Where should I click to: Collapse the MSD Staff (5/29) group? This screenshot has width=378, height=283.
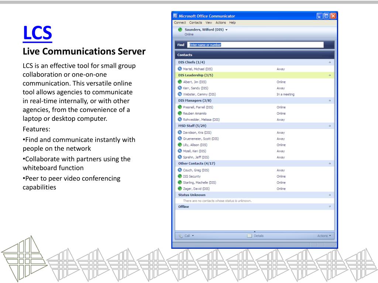(330, 126)
